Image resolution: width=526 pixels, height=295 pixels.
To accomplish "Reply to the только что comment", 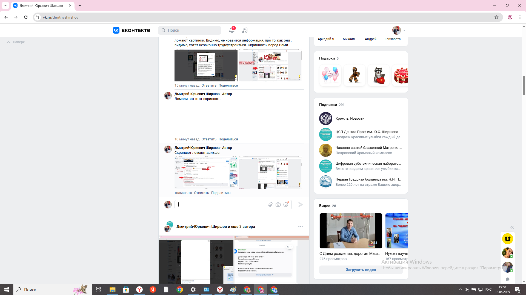I will 201,193.
